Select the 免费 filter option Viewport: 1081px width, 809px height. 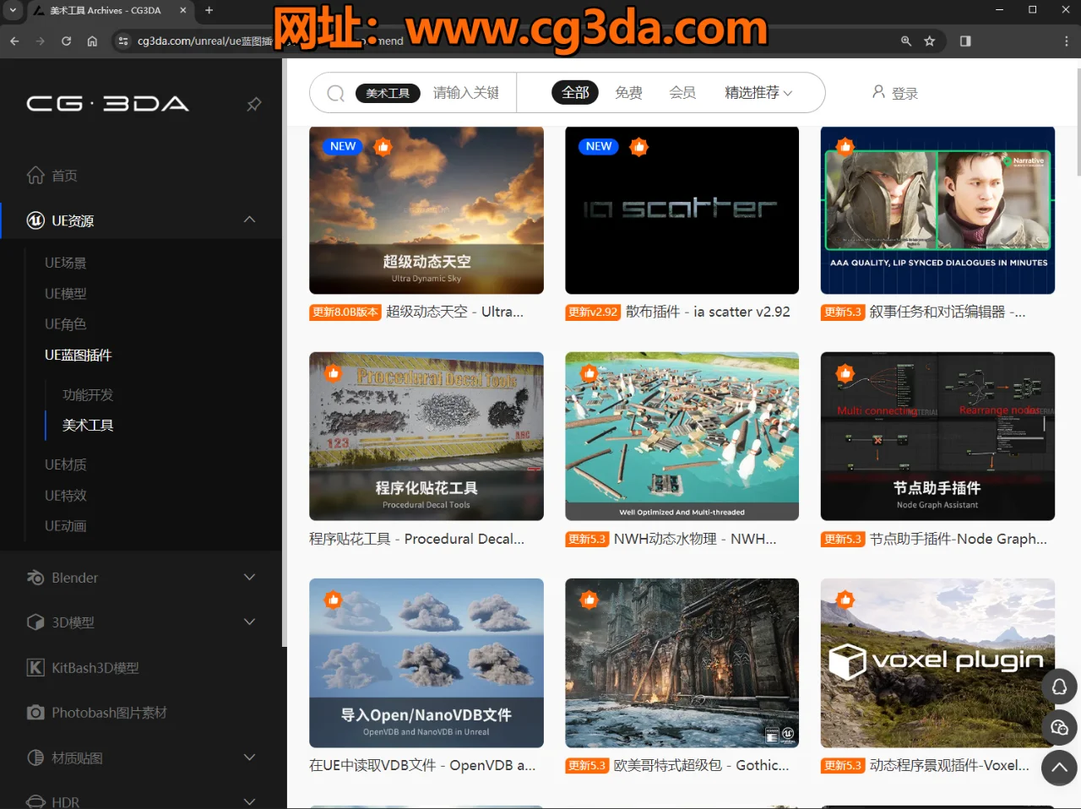tap(628, 93)
